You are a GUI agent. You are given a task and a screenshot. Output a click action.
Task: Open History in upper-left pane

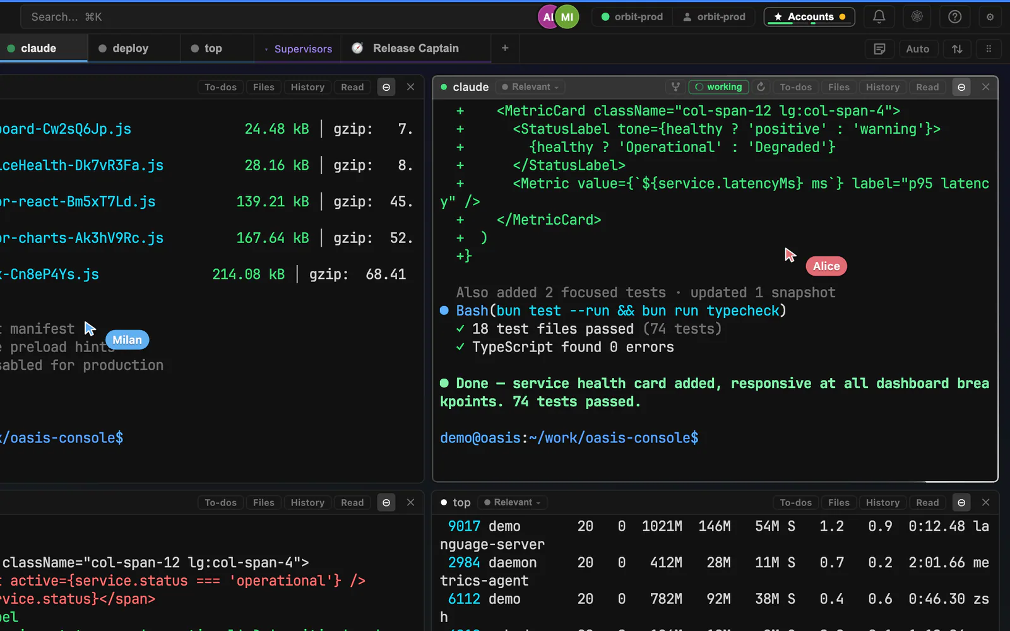307,87
